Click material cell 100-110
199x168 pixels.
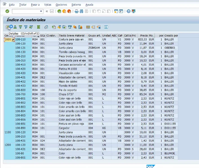coord(23,39)
